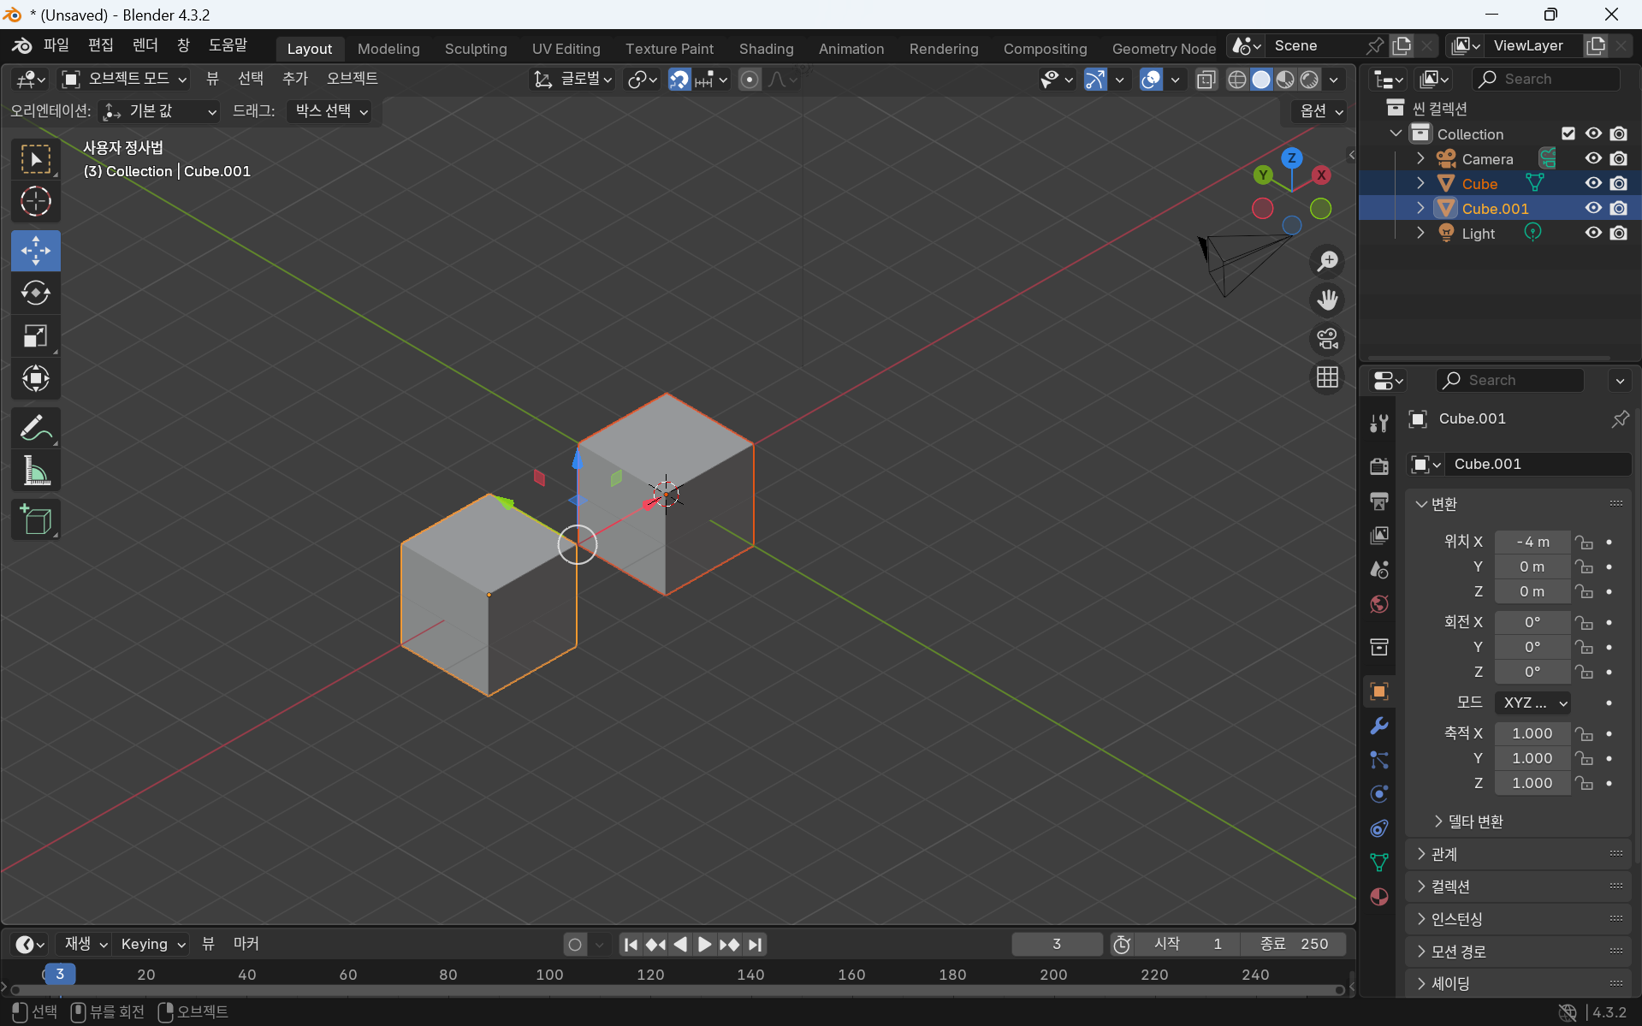1642x1026 pixels.
Task: Open the Keying popover in timeline
Action: click(152, 944)
